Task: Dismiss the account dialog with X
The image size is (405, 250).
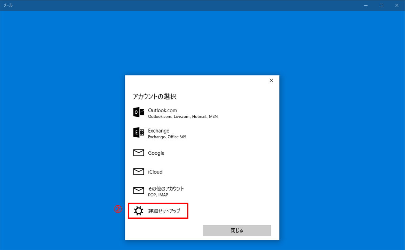Action: [x=271, y=81]
